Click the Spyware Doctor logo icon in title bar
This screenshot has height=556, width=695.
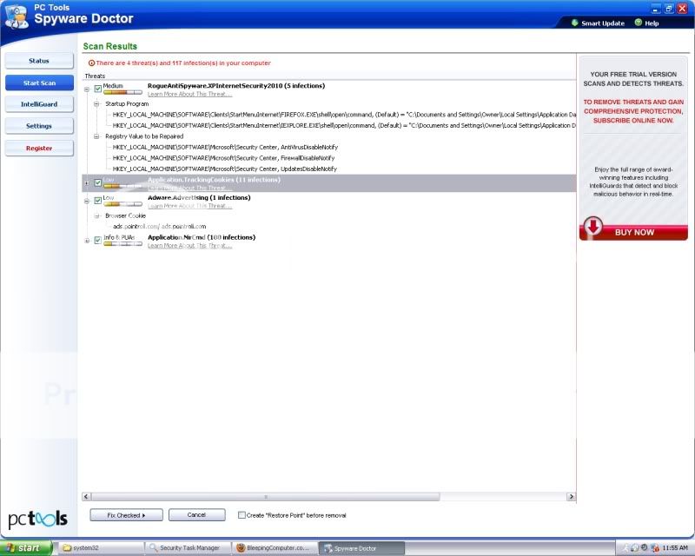[x=17, y=17]
